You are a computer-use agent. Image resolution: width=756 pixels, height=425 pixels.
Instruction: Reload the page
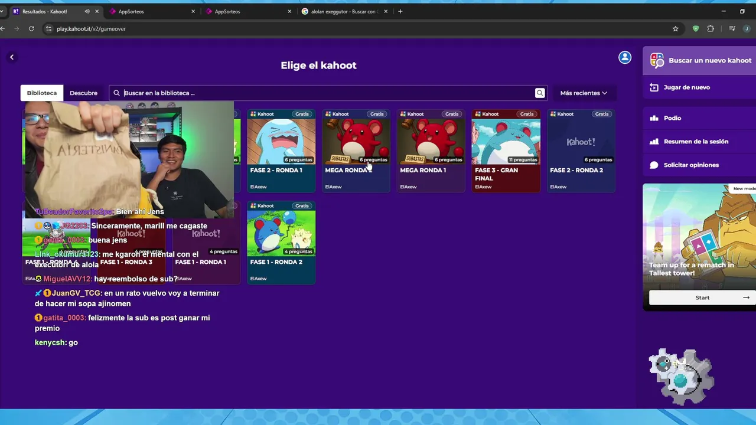tap(31, 28)
